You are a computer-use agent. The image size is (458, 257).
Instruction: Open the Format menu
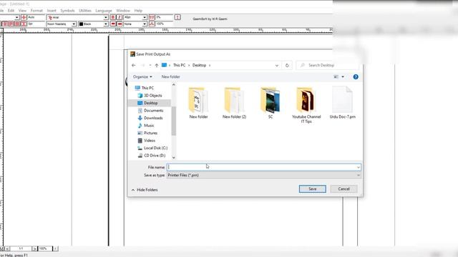click(36, 11)
